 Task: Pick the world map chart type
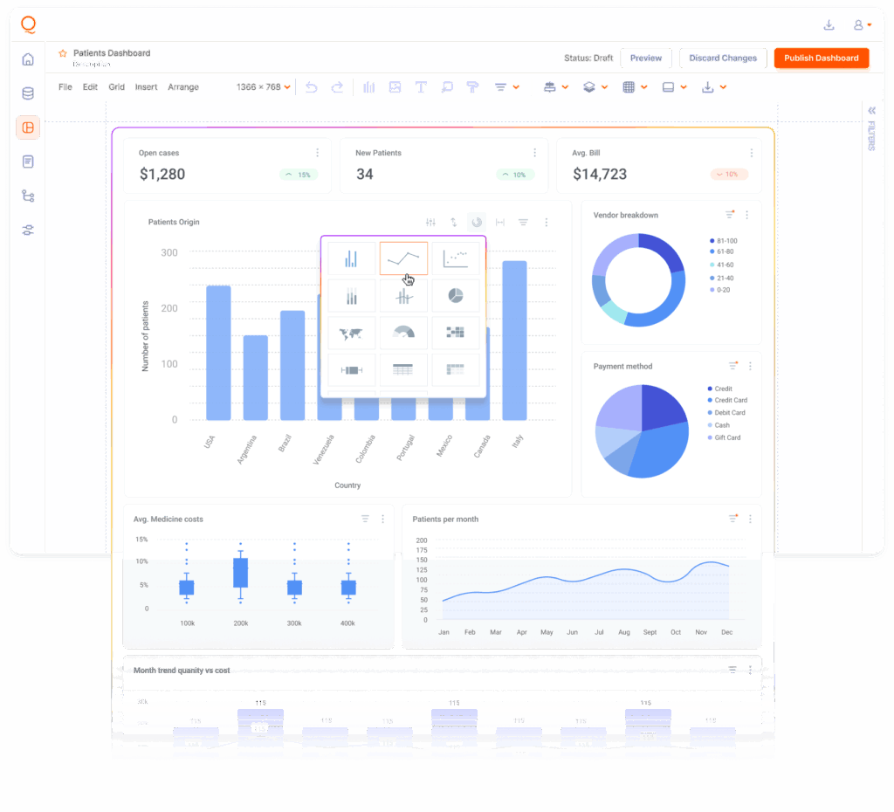coord(351,333)
